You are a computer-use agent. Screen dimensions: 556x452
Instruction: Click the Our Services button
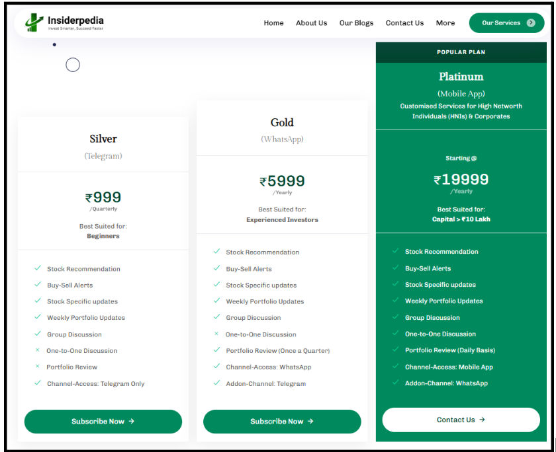[x=506, y=23]
